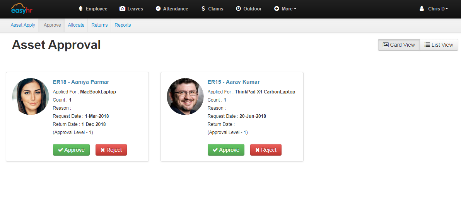Switch to Card View

[x=399, y=45]
